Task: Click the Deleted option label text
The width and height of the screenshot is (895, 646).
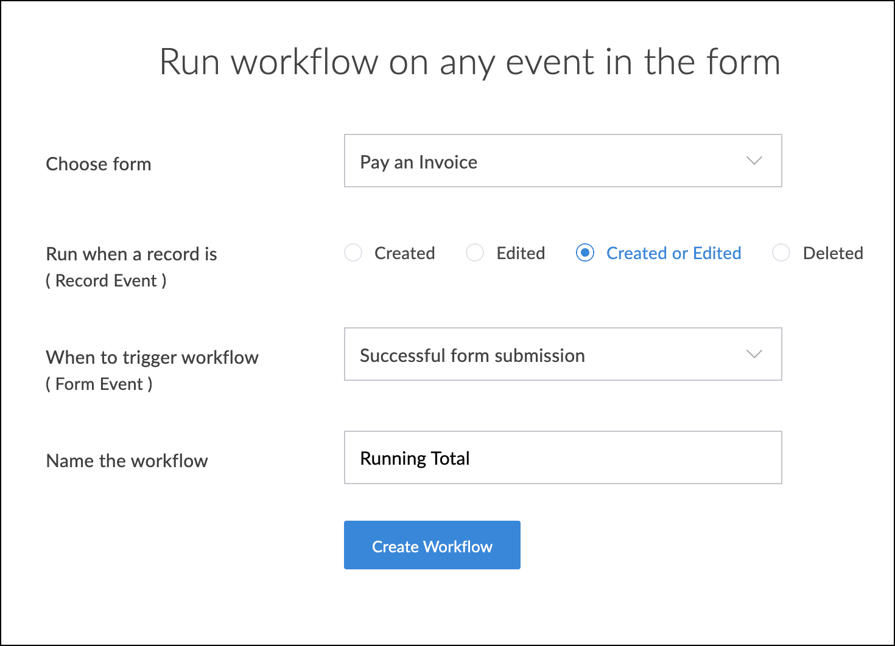Action: pos(832,253)
